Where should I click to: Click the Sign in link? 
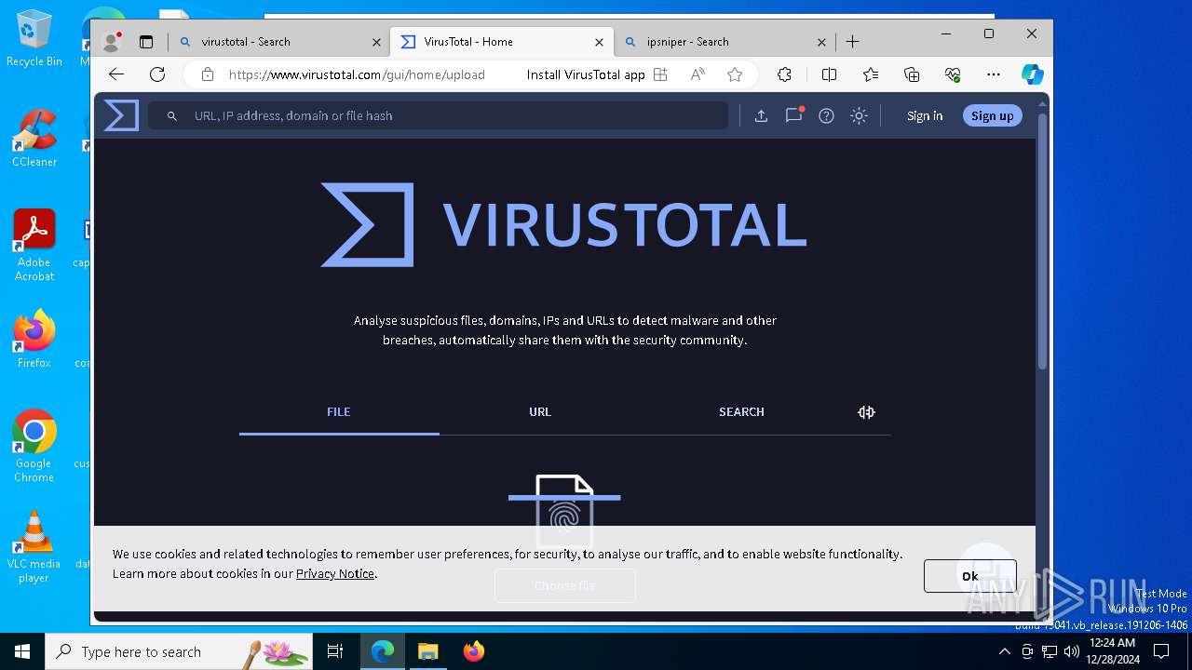[x=925, y=115]
